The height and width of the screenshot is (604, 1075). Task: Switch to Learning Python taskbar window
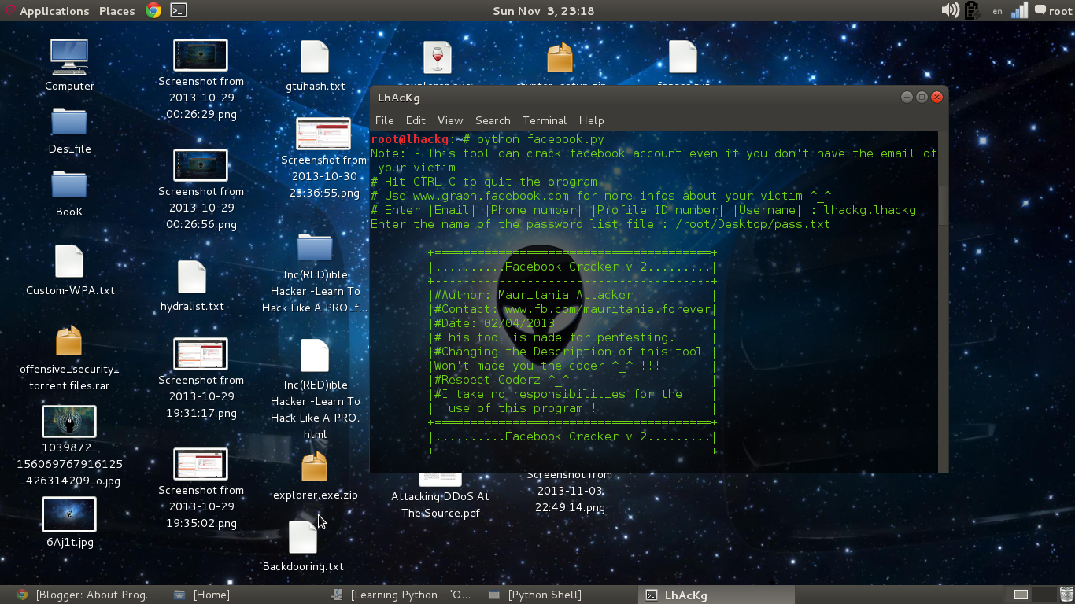click(401, 595)
